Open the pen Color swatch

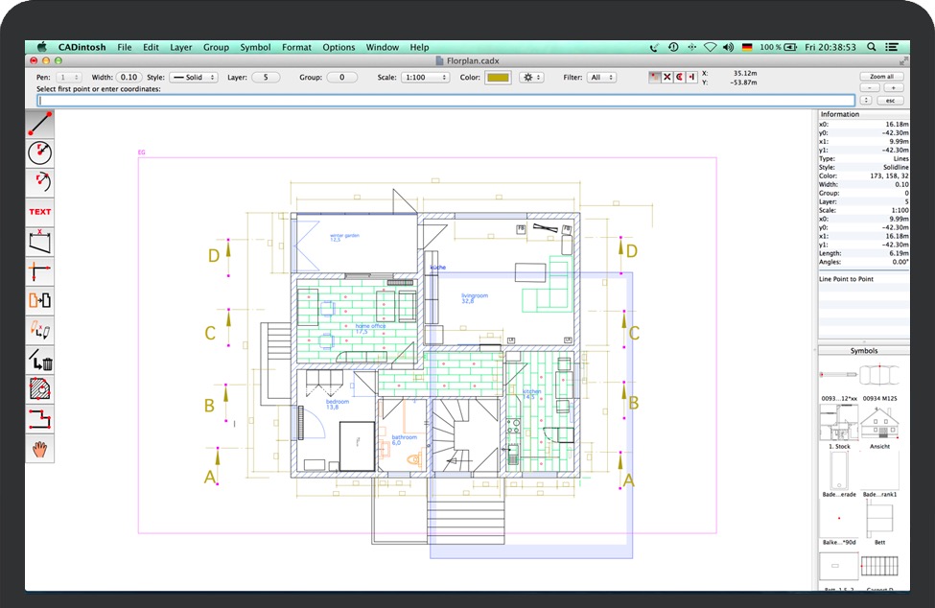pyautogui.click(x=497, y=77)
